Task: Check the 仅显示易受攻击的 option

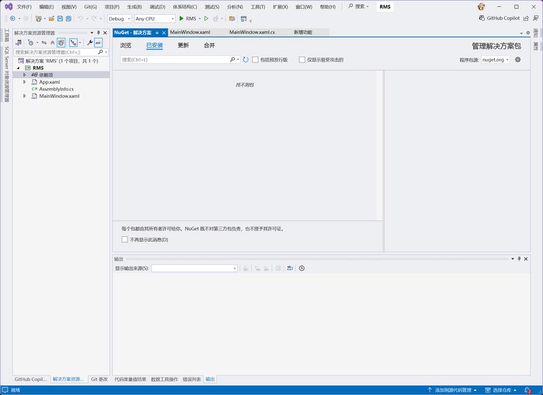Action: [302, 60]
